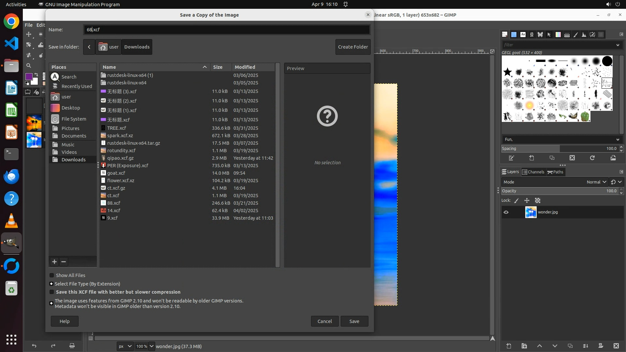Adjust the brush Spacing slider

(559, 149)
